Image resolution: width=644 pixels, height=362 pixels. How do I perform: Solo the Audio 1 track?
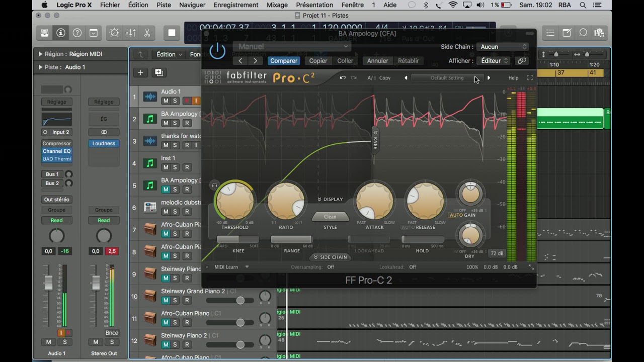pos(175,101)
